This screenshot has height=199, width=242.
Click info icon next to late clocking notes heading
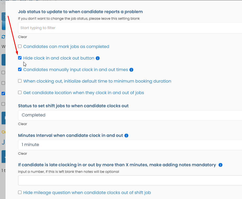pyautogui.click(x=221, y=165)
